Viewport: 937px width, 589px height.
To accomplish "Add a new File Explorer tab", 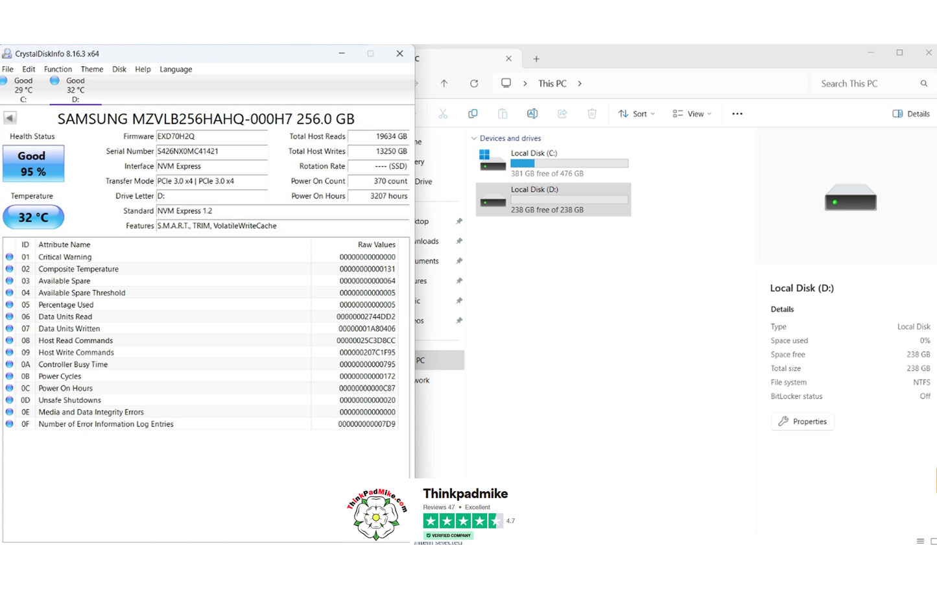I will (536, 58).
